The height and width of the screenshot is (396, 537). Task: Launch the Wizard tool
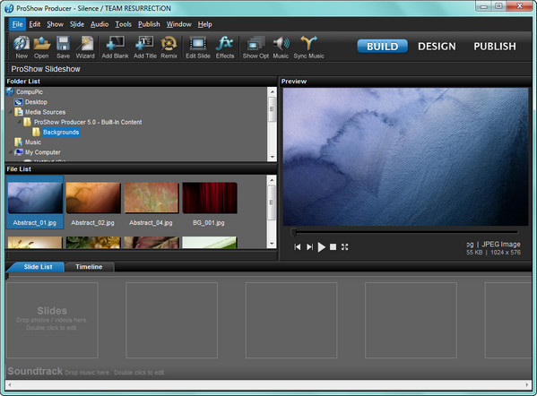pos(85,47)
